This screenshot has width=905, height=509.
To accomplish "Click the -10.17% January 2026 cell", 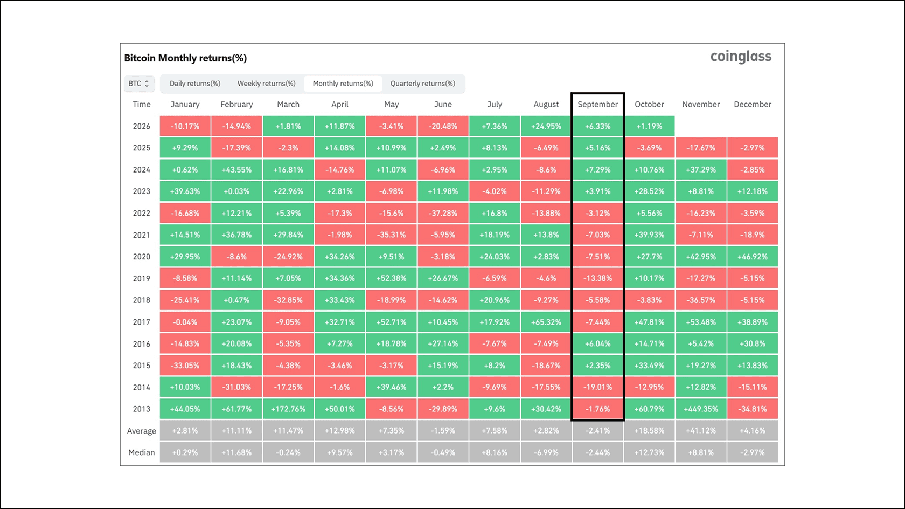I will [x=185, y=126].
